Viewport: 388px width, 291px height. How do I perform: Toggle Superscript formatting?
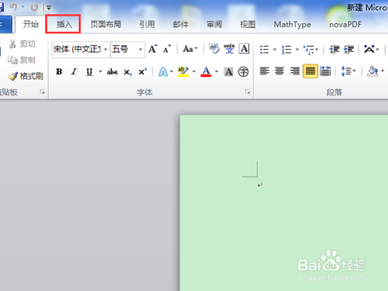pos(143,71)
